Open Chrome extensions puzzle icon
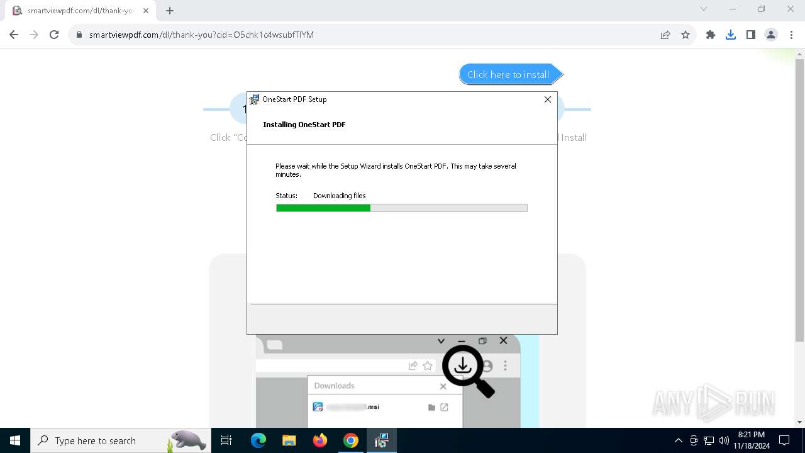The image size is (805, 453). [x=711, y=35]
